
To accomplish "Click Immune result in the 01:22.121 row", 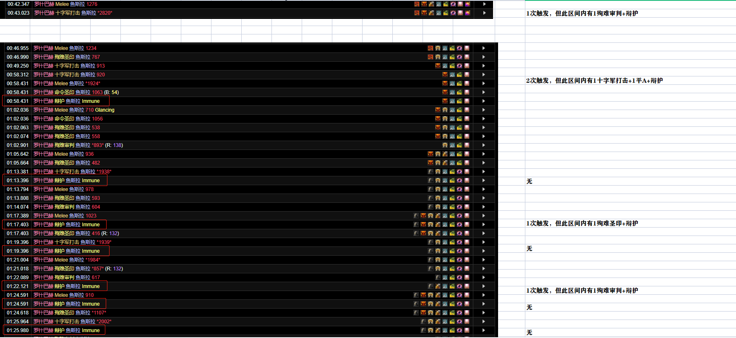I will pyautogui.click(x=91, y=286).
